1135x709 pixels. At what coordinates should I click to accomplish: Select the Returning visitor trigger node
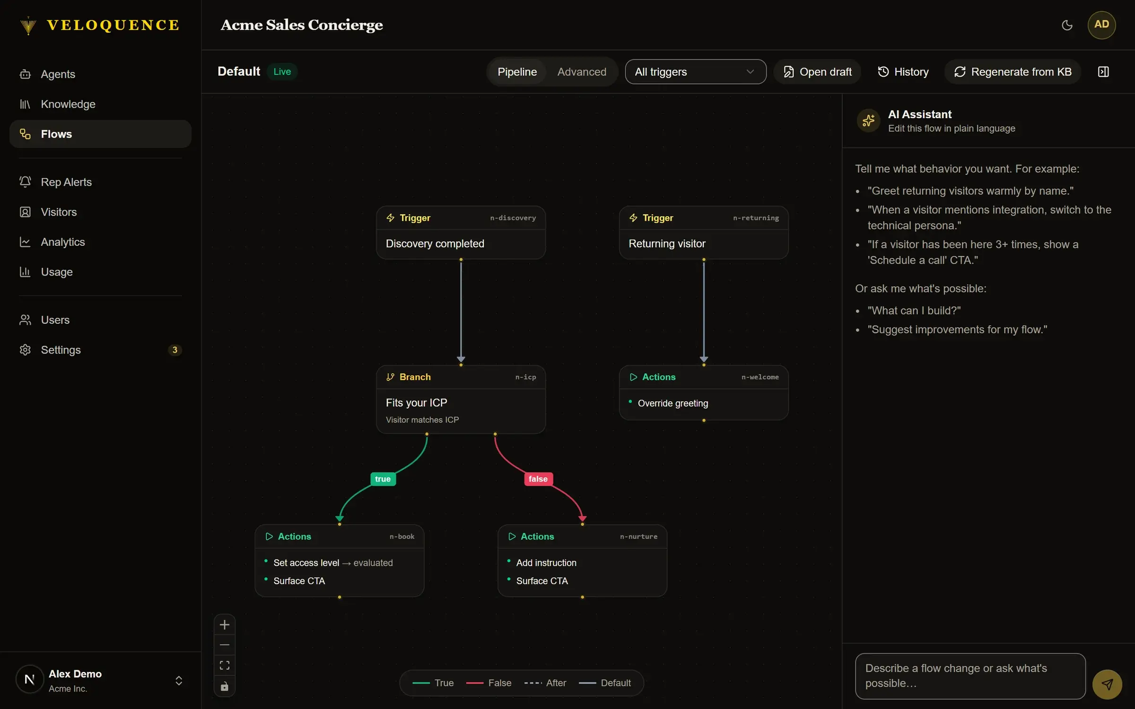pos(704,233)
